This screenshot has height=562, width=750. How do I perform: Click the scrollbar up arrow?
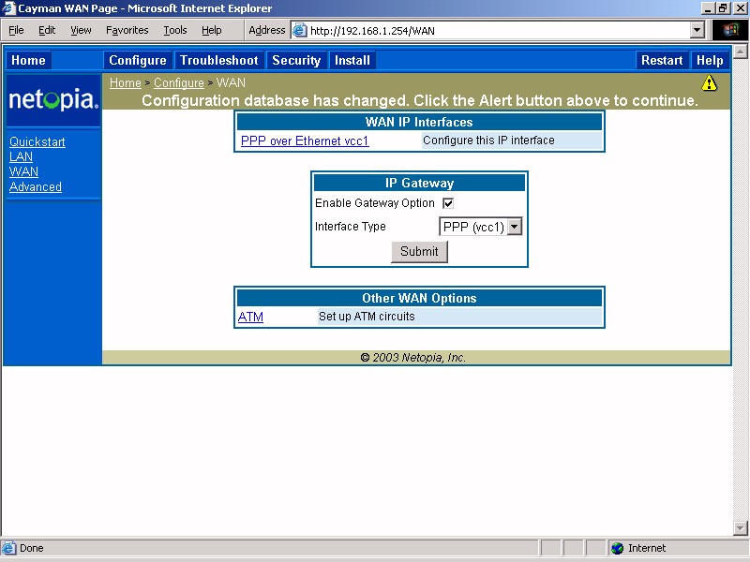click(x=741, y=52)
